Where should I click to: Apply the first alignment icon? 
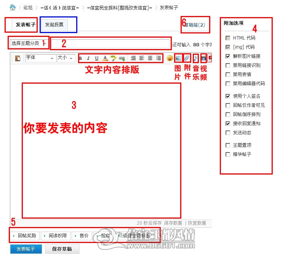[133, 58]
